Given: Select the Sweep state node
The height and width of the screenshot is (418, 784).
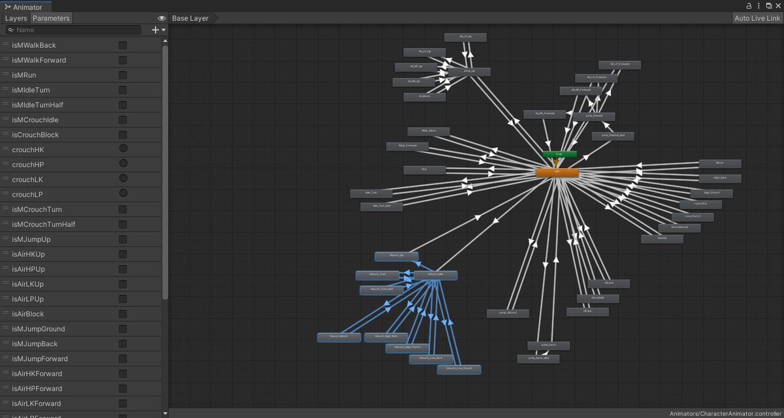Looking at the screenshot, I should (x=662, y=239).
